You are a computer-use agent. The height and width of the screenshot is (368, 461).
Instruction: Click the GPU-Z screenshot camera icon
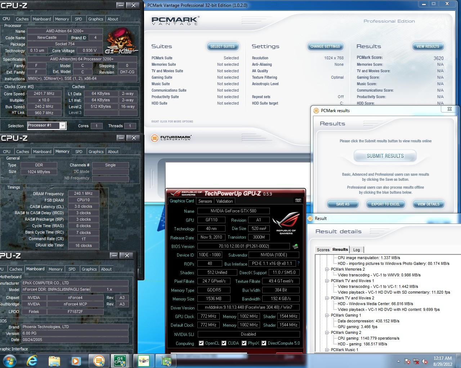[x=298, y=201]
